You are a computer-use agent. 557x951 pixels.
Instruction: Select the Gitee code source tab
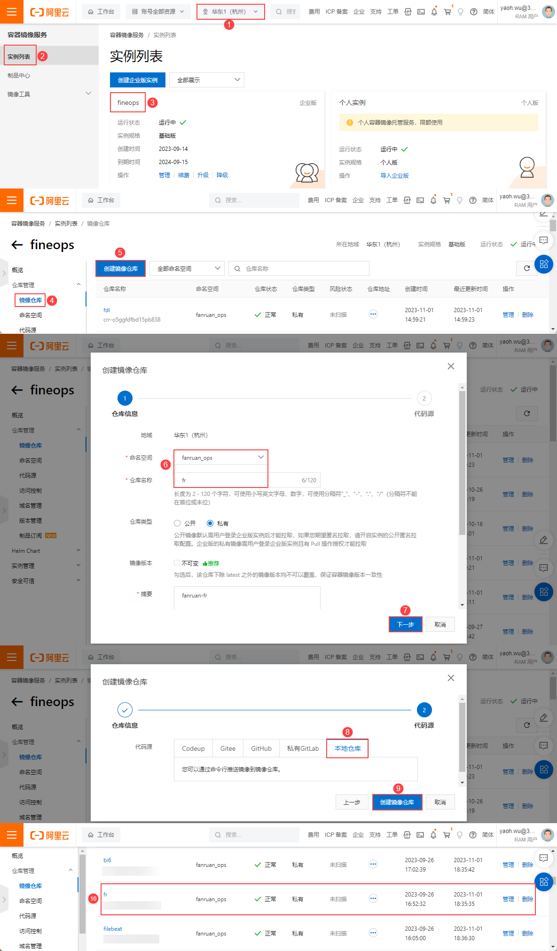228,748
